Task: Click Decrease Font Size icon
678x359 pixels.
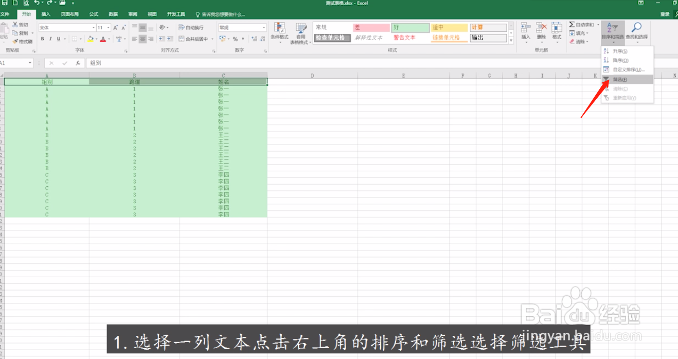Action: pyautogui.click(x=123, y=28)
